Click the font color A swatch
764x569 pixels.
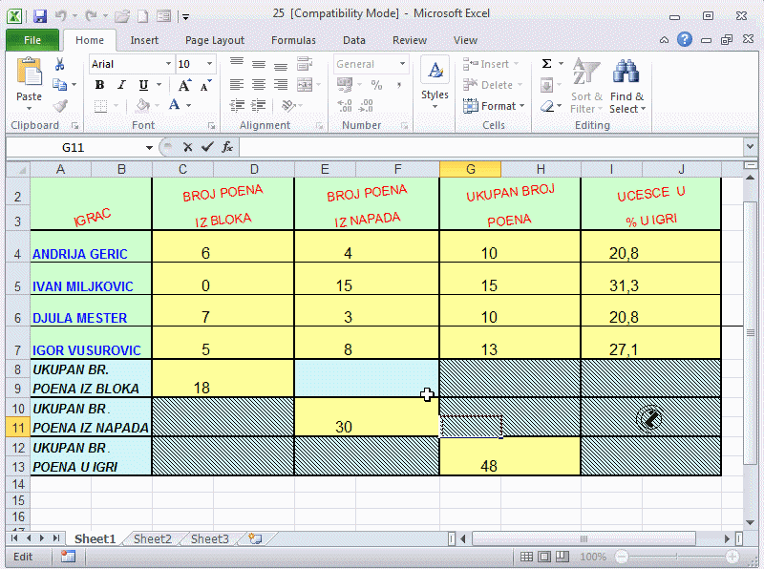click(x=175, y=106)
